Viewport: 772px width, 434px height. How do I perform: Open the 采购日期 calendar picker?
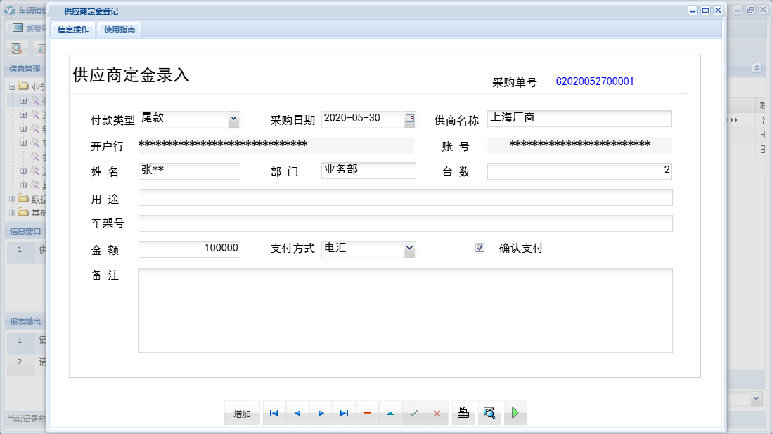tap(410, 119)
